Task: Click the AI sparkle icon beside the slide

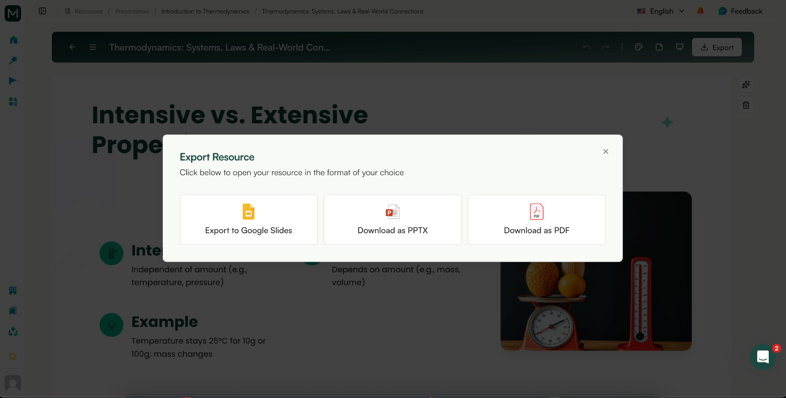Action: tap(746, 85)
